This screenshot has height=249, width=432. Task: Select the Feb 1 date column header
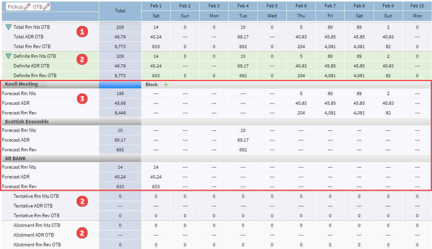(x=156, y=6)
